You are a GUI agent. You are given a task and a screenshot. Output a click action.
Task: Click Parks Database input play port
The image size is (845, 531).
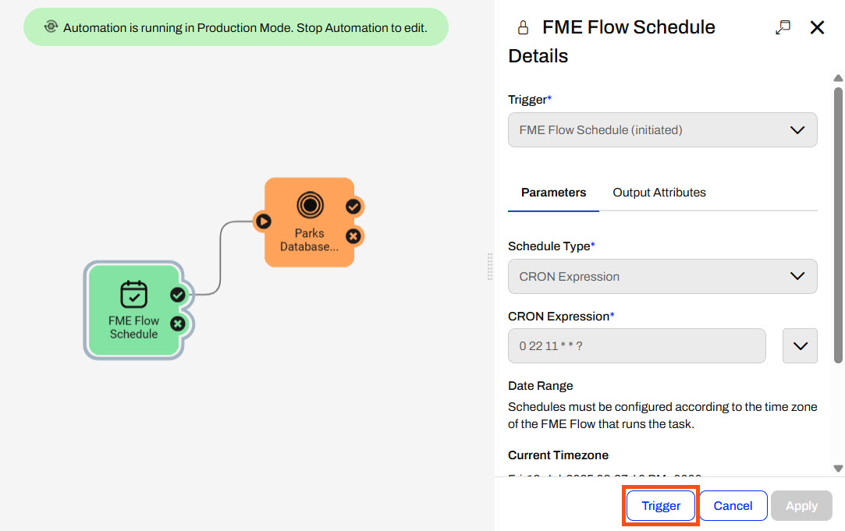tap(264, 221)
